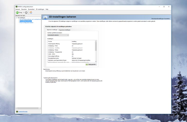Open PhysX-configuratie instellen task
The width and height of the screenshot is (187, 122).
pos(26,23)
